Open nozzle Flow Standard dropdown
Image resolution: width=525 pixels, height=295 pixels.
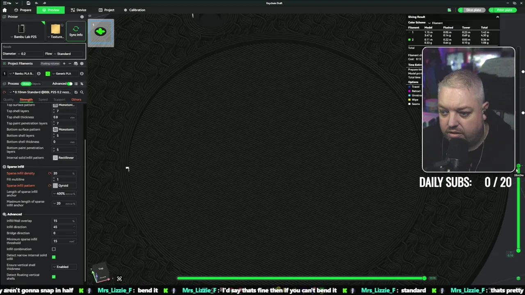pos(68,54)
